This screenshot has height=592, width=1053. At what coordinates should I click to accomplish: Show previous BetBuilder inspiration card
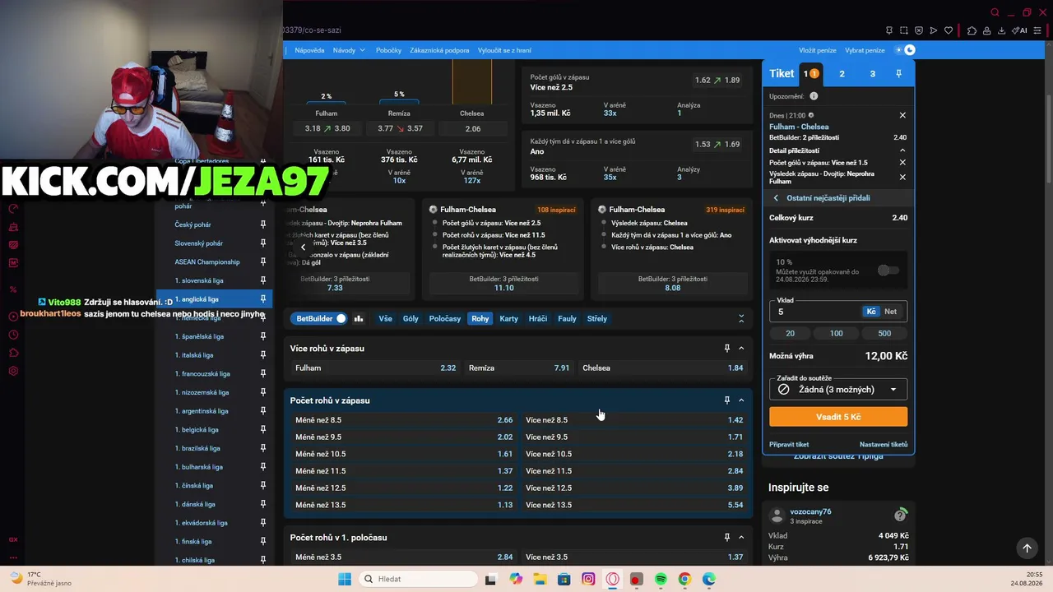click(303, 247)
